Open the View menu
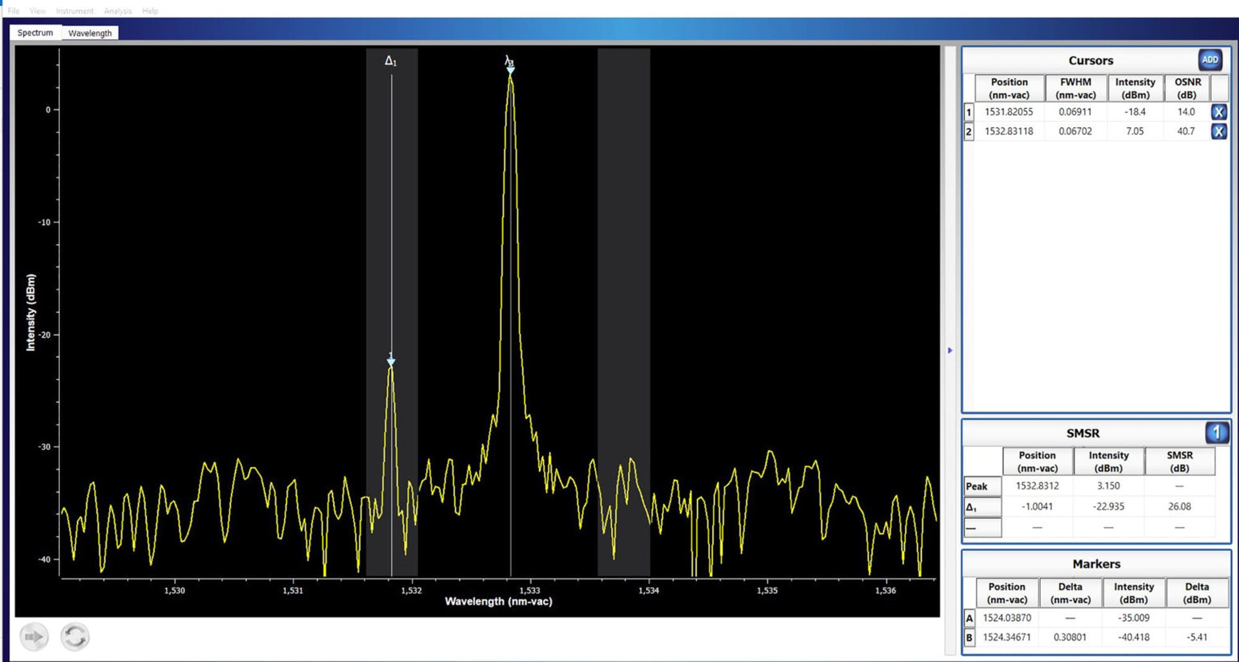The height and width of the screenshot is (662, 1239). click(37, 10)
